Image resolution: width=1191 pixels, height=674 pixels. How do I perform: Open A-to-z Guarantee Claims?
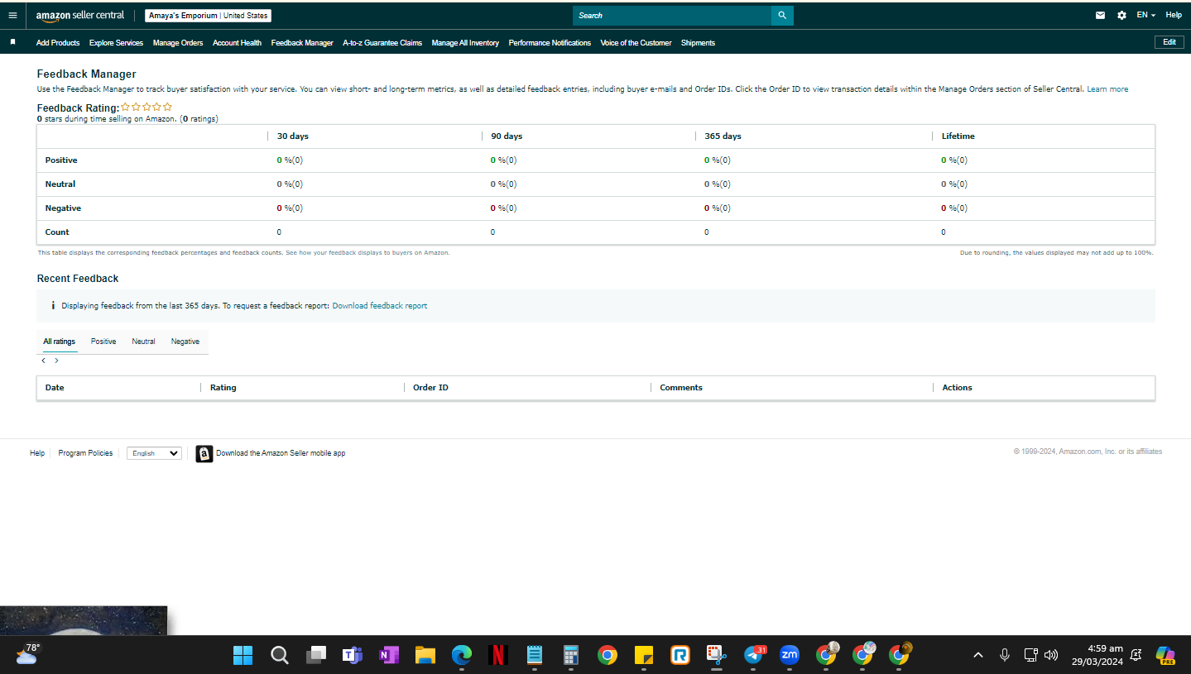(x=382, y=42)
